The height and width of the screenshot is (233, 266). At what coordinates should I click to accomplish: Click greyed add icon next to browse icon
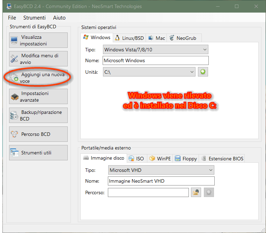click(x=209, y=192)
